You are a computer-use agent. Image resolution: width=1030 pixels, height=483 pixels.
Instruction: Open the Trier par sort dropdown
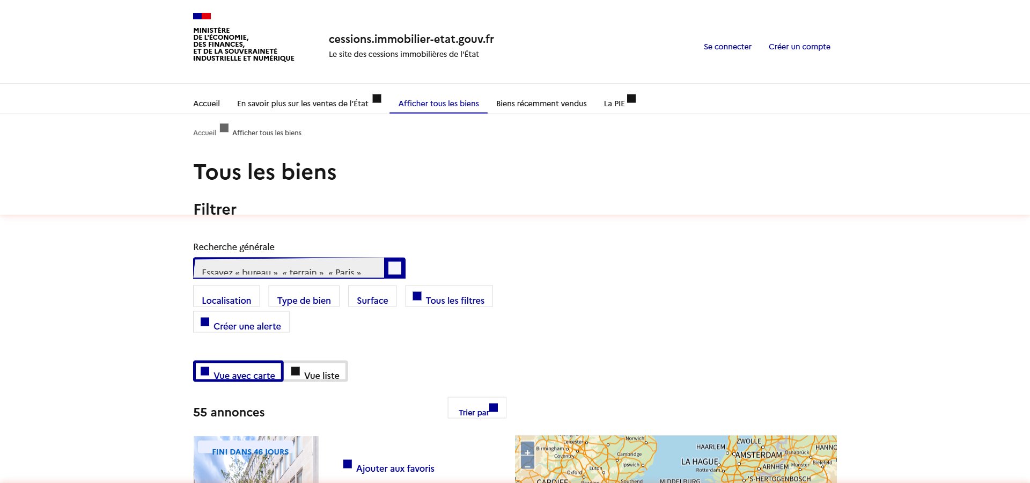coord(476,409)
